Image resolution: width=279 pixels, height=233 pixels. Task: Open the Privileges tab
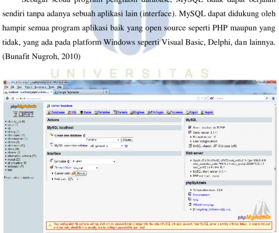click(x=156, y=112)
